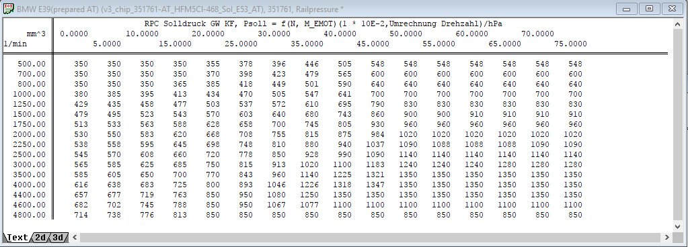This screenshot has width=688, height=247.
Task: Select the 25.0000 column axis value
Action: [x=241, y=44]
